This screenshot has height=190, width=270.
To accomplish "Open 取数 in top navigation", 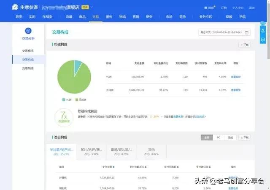I will (229, 17).
